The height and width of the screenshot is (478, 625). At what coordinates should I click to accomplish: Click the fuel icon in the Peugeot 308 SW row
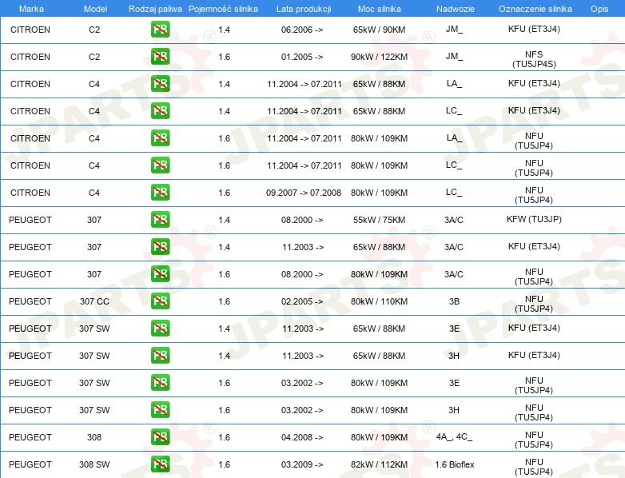(x=160, y=464)
